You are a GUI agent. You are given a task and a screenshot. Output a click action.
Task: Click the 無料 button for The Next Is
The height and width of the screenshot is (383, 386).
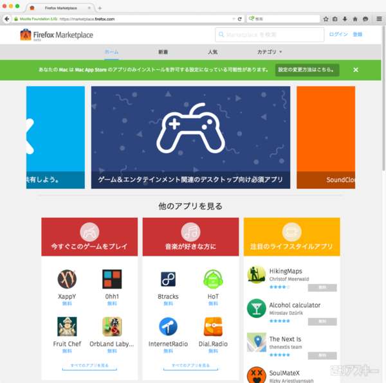(322, 355)
